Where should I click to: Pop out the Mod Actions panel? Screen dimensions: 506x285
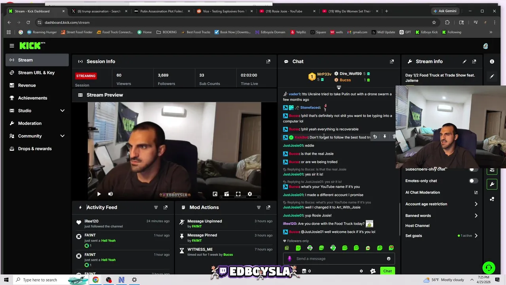268,207
